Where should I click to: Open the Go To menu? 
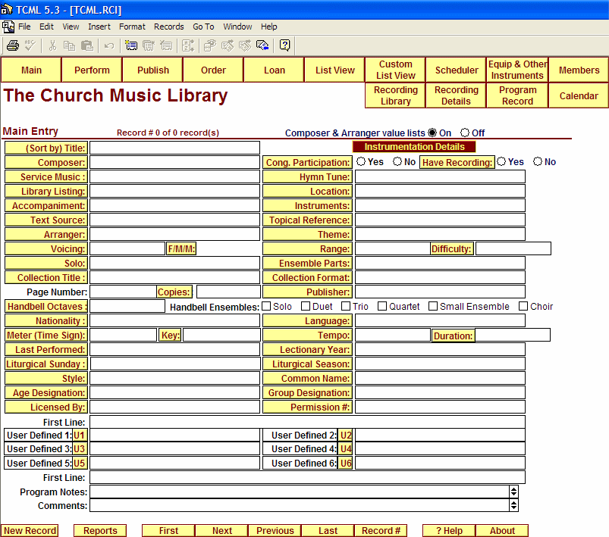click(x=203, y=27)
